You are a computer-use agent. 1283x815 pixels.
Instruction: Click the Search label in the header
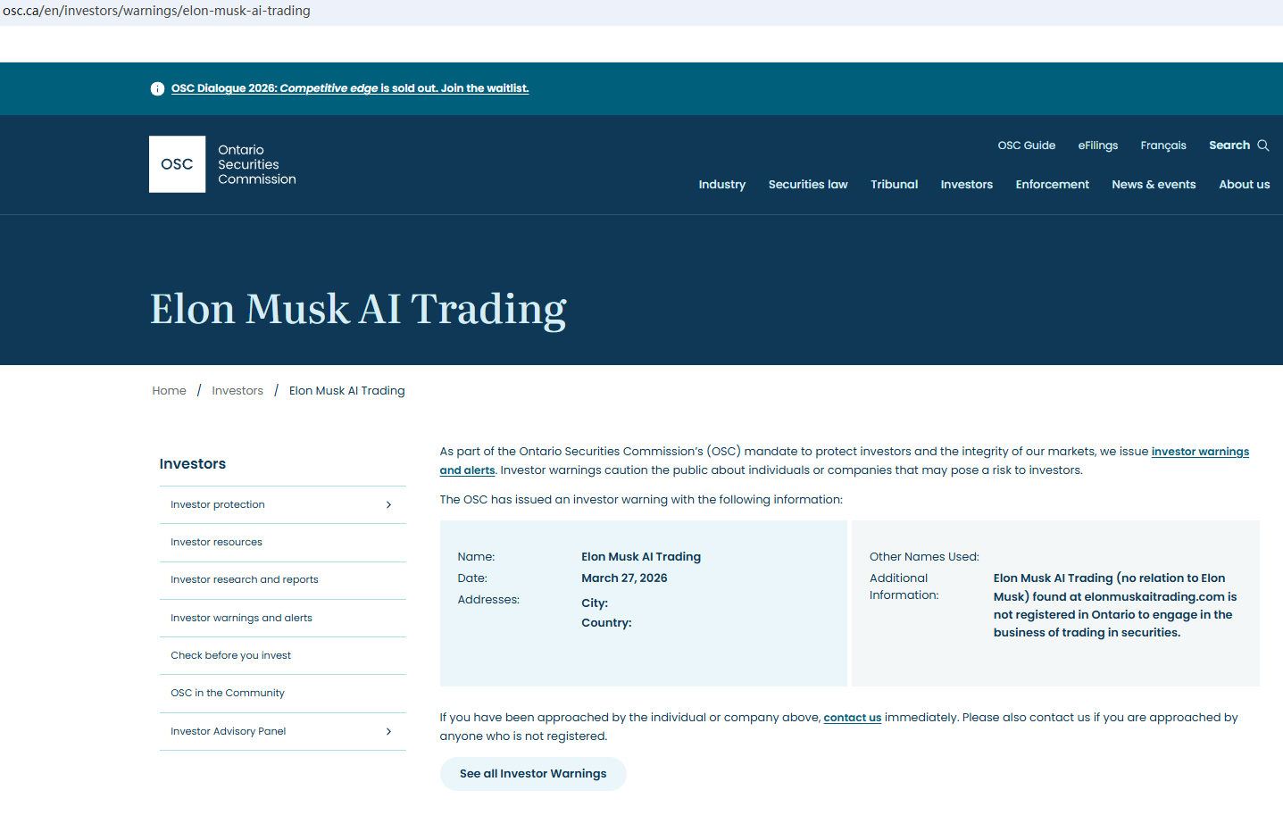click(x=1229, y=146)
